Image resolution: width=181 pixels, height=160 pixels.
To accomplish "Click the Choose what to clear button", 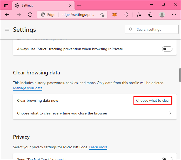I will click(x=153, y=100).
